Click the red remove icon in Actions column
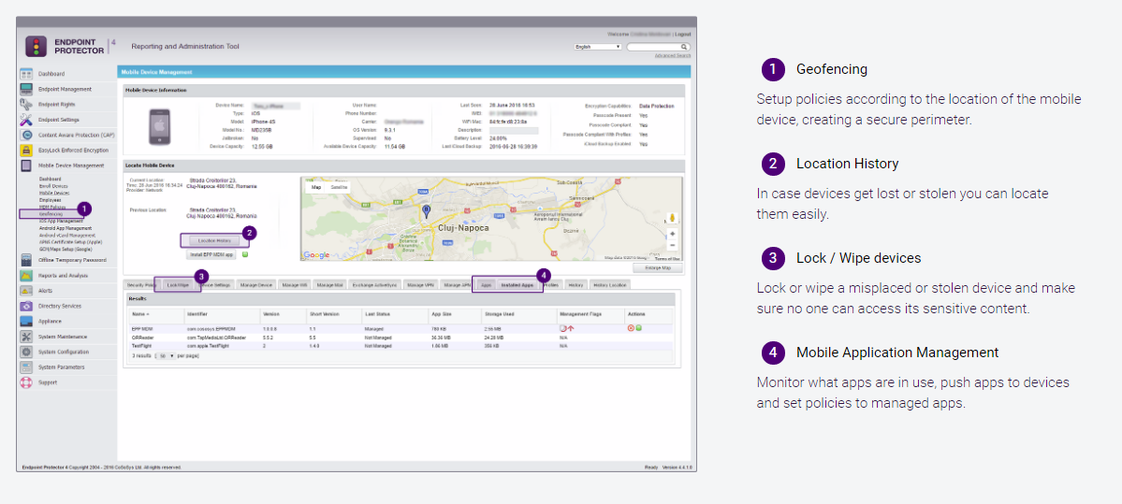The image size is (1122, 504). (x=631, y=328)
